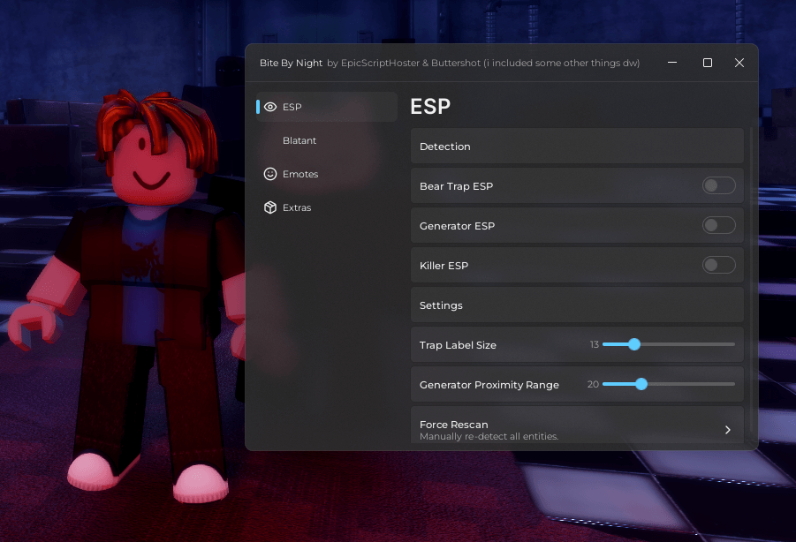
Task: Click the 'Trap Label Size' label text
Action: tap(458, 345)
